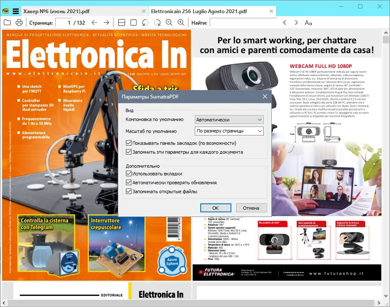Viewport: 390px width, 307px height.
Task: Toggle Автоматически проверять обновления checkbox
Action: coord(128,182)
